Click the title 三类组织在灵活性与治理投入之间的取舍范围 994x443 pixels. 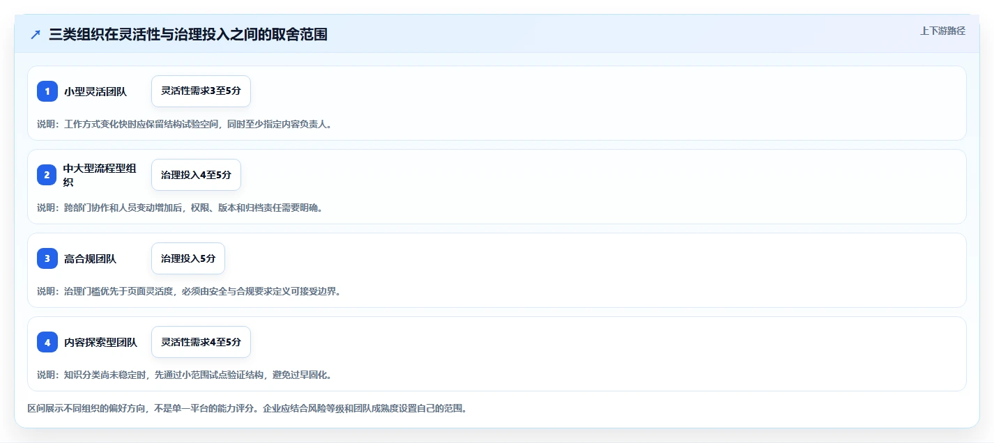[x=188, y=34]
